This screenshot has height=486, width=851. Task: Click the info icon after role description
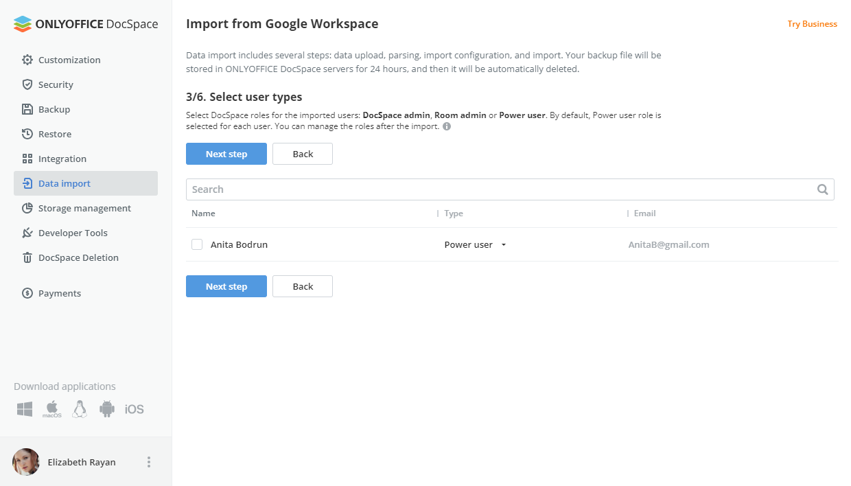447,126
